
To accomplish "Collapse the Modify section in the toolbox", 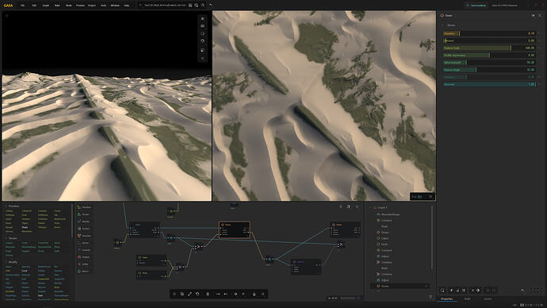I will click(x=6, y=262).
